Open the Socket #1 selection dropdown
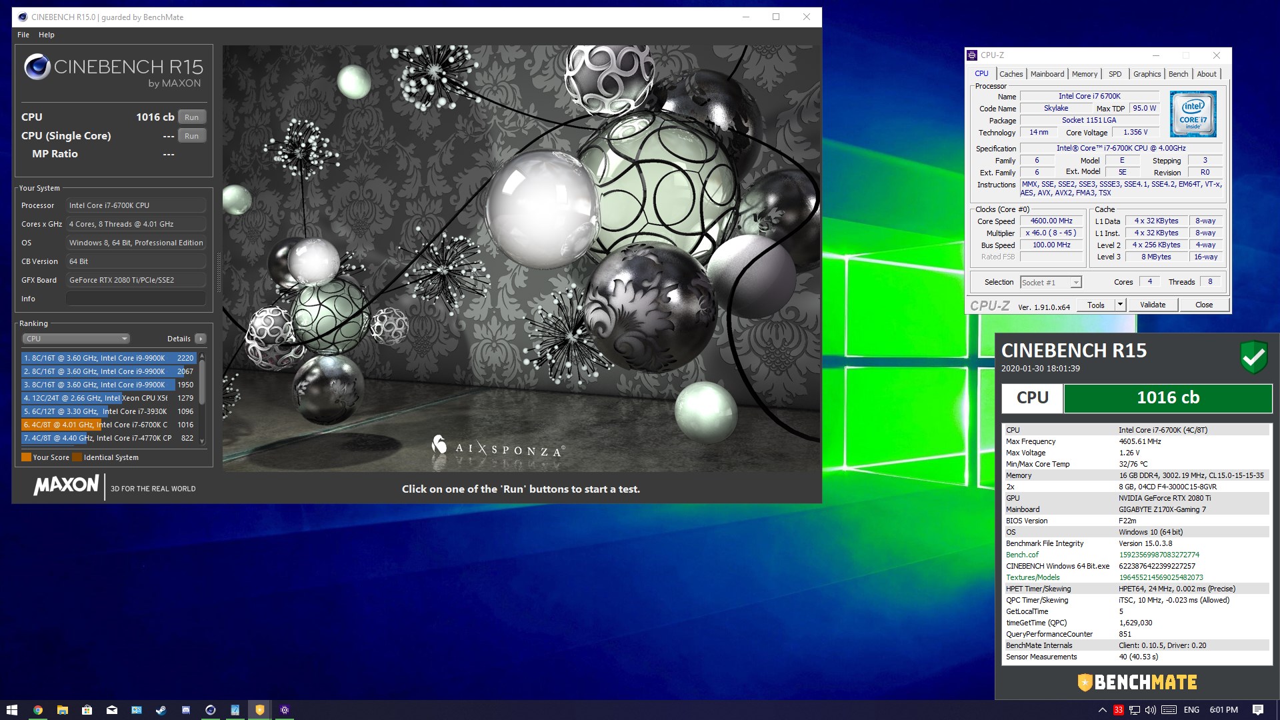The image size is (1280, 720). pyautogui.click(x=1051, y=283)
